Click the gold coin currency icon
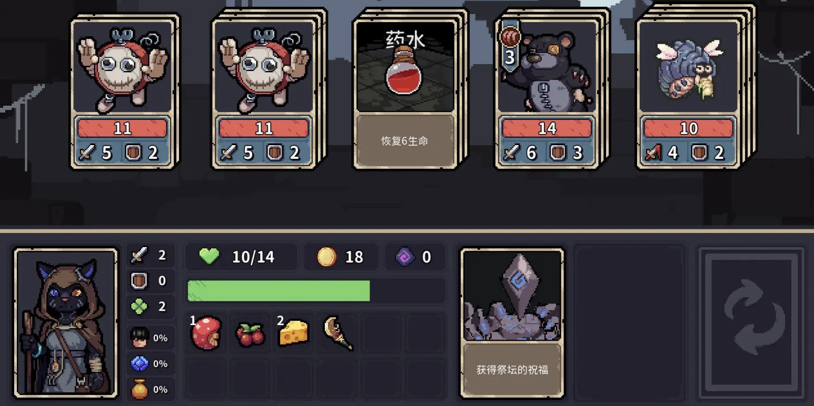814x406 pixels. coord(327,257)
